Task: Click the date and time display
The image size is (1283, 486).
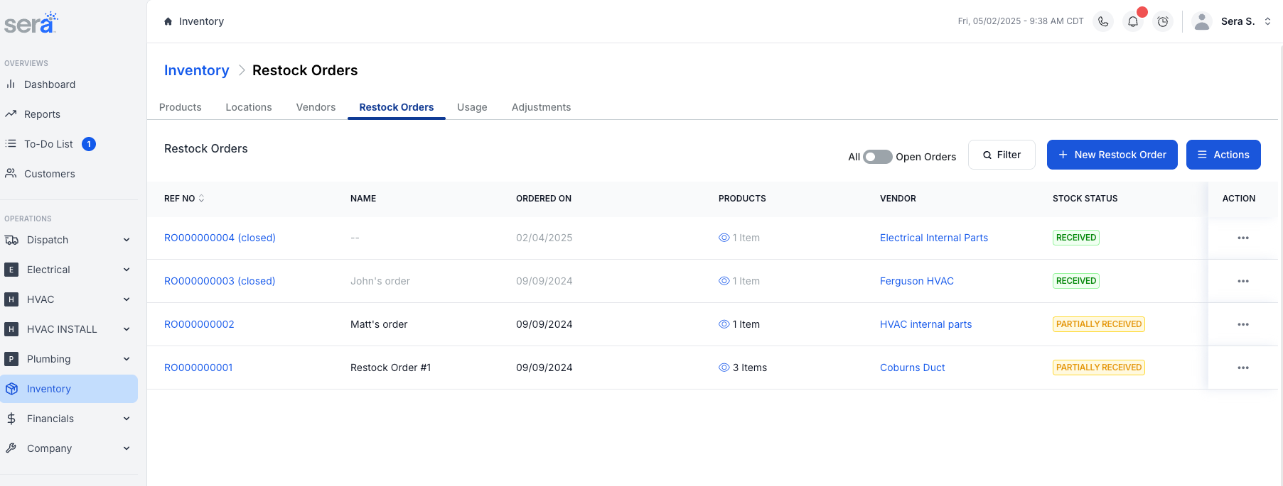Action: click(x=1021, y=21)
